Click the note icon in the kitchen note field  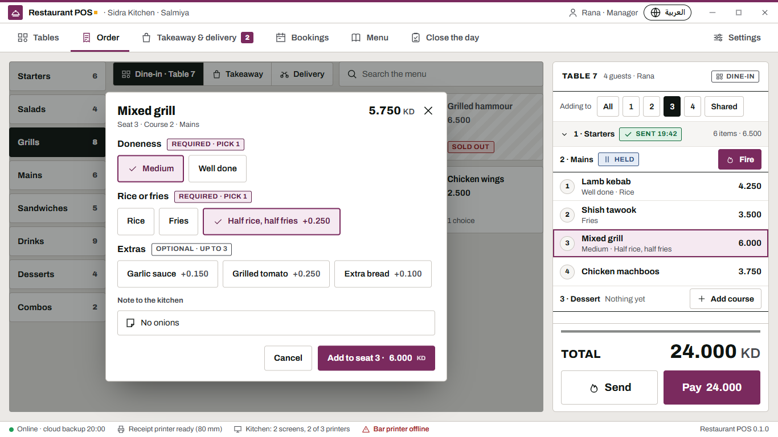[130, 323]
